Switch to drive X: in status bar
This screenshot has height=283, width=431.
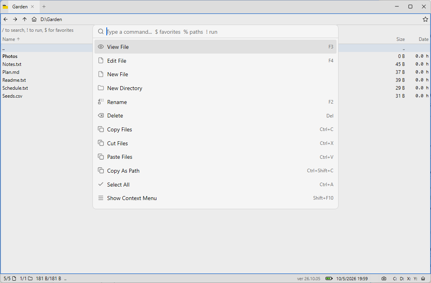(409, 279)
